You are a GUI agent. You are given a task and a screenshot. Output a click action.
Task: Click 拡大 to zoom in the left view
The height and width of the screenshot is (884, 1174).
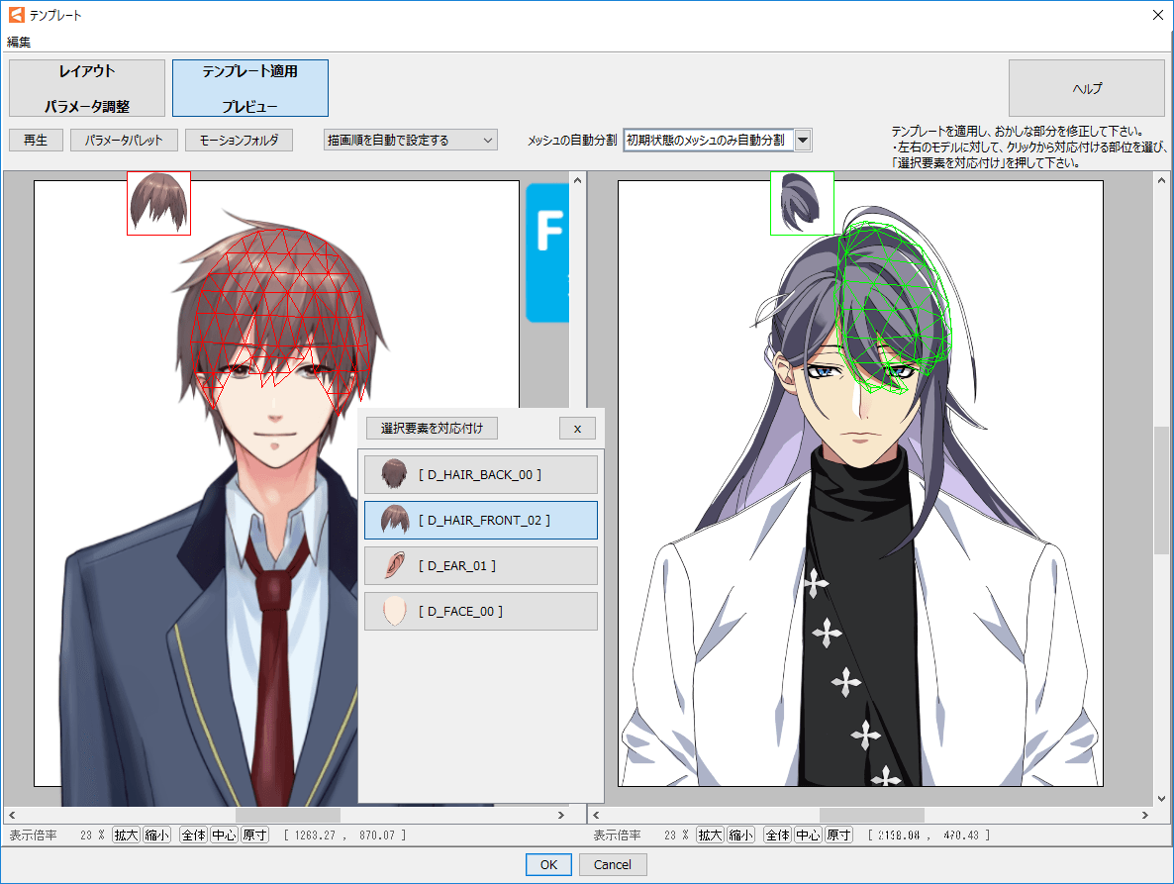point(126,835)
